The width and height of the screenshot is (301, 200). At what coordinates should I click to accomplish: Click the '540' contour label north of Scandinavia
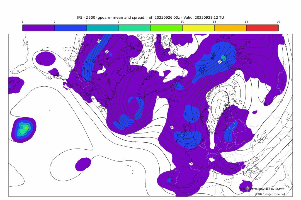coord(220,62)
